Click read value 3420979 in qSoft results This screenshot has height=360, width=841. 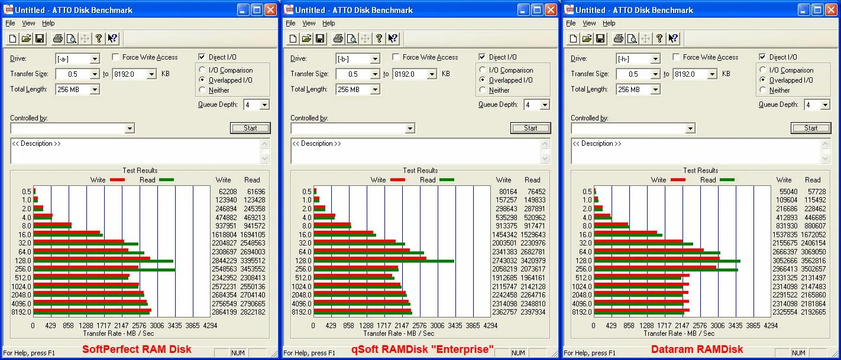[x=533, y=260]
